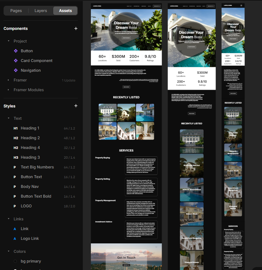Click the Historic Brownstone card in tablet frame
262x270 pixels.
coord(192,190)
